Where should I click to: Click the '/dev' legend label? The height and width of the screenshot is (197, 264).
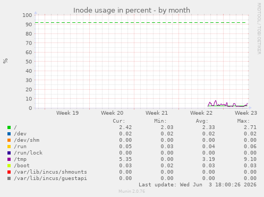pyautogui.click(x=20, y=134)
